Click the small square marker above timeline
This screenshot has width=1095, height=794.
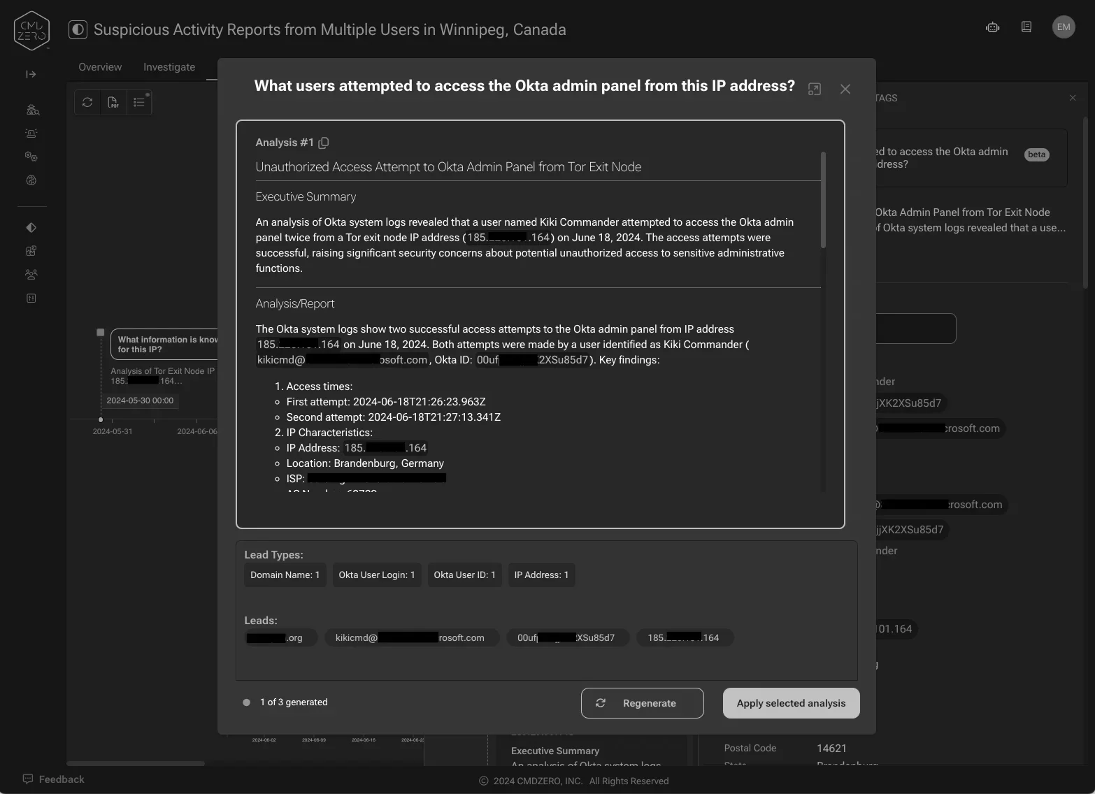(x=101, y=333)
